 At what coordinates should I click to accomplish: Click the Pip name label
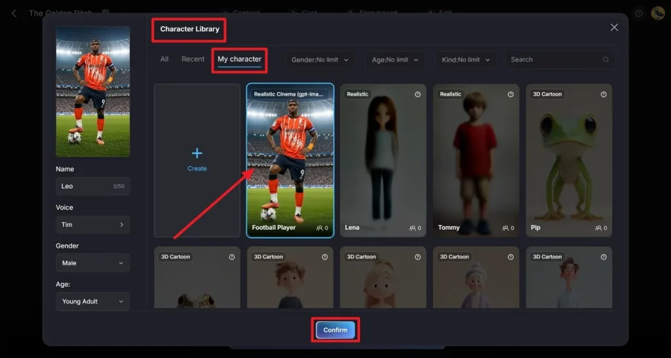coord(535,228)
